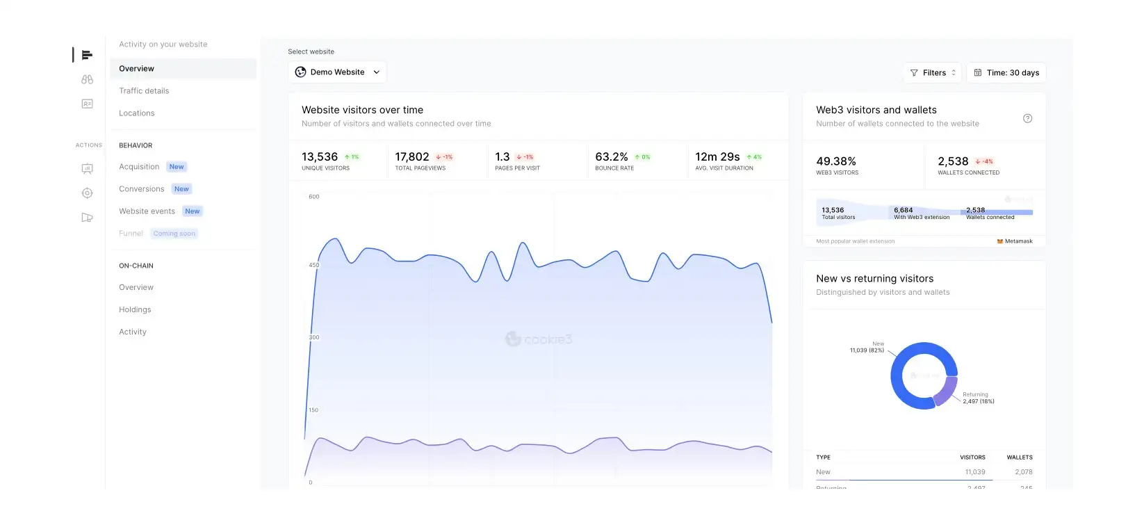1144x525 pixels.
Task: Navigate to Conversions section
Action: click(x=142, y=189)
